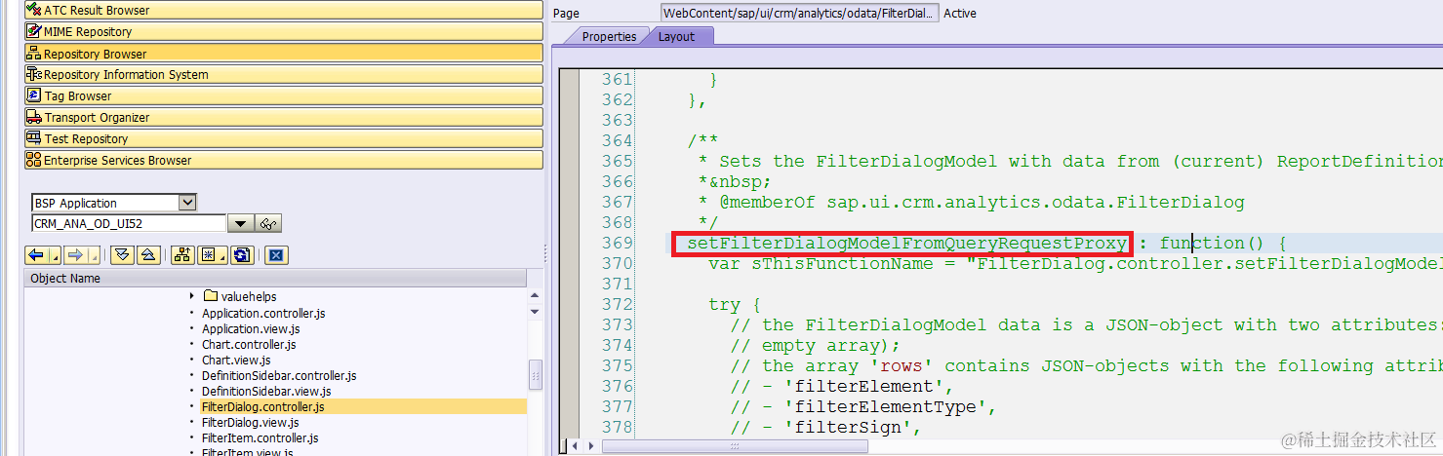The width and height of the screenshot is (1443, 456).
Task: Click the Expand All nodes icon
Action: (x=122, y=255)
